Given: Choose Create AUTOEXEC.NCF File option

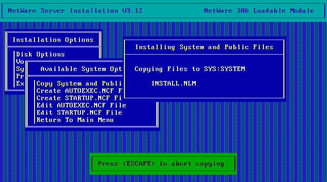Looking at the screenshot, I should [79, 91].
